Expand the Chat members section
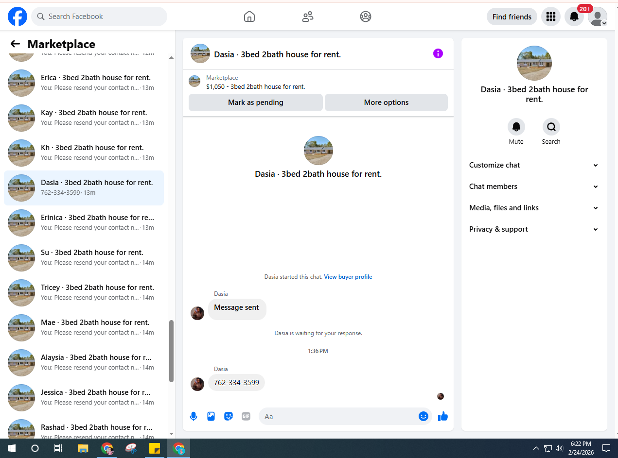The image size is (618, 458). tap(534, 187)
